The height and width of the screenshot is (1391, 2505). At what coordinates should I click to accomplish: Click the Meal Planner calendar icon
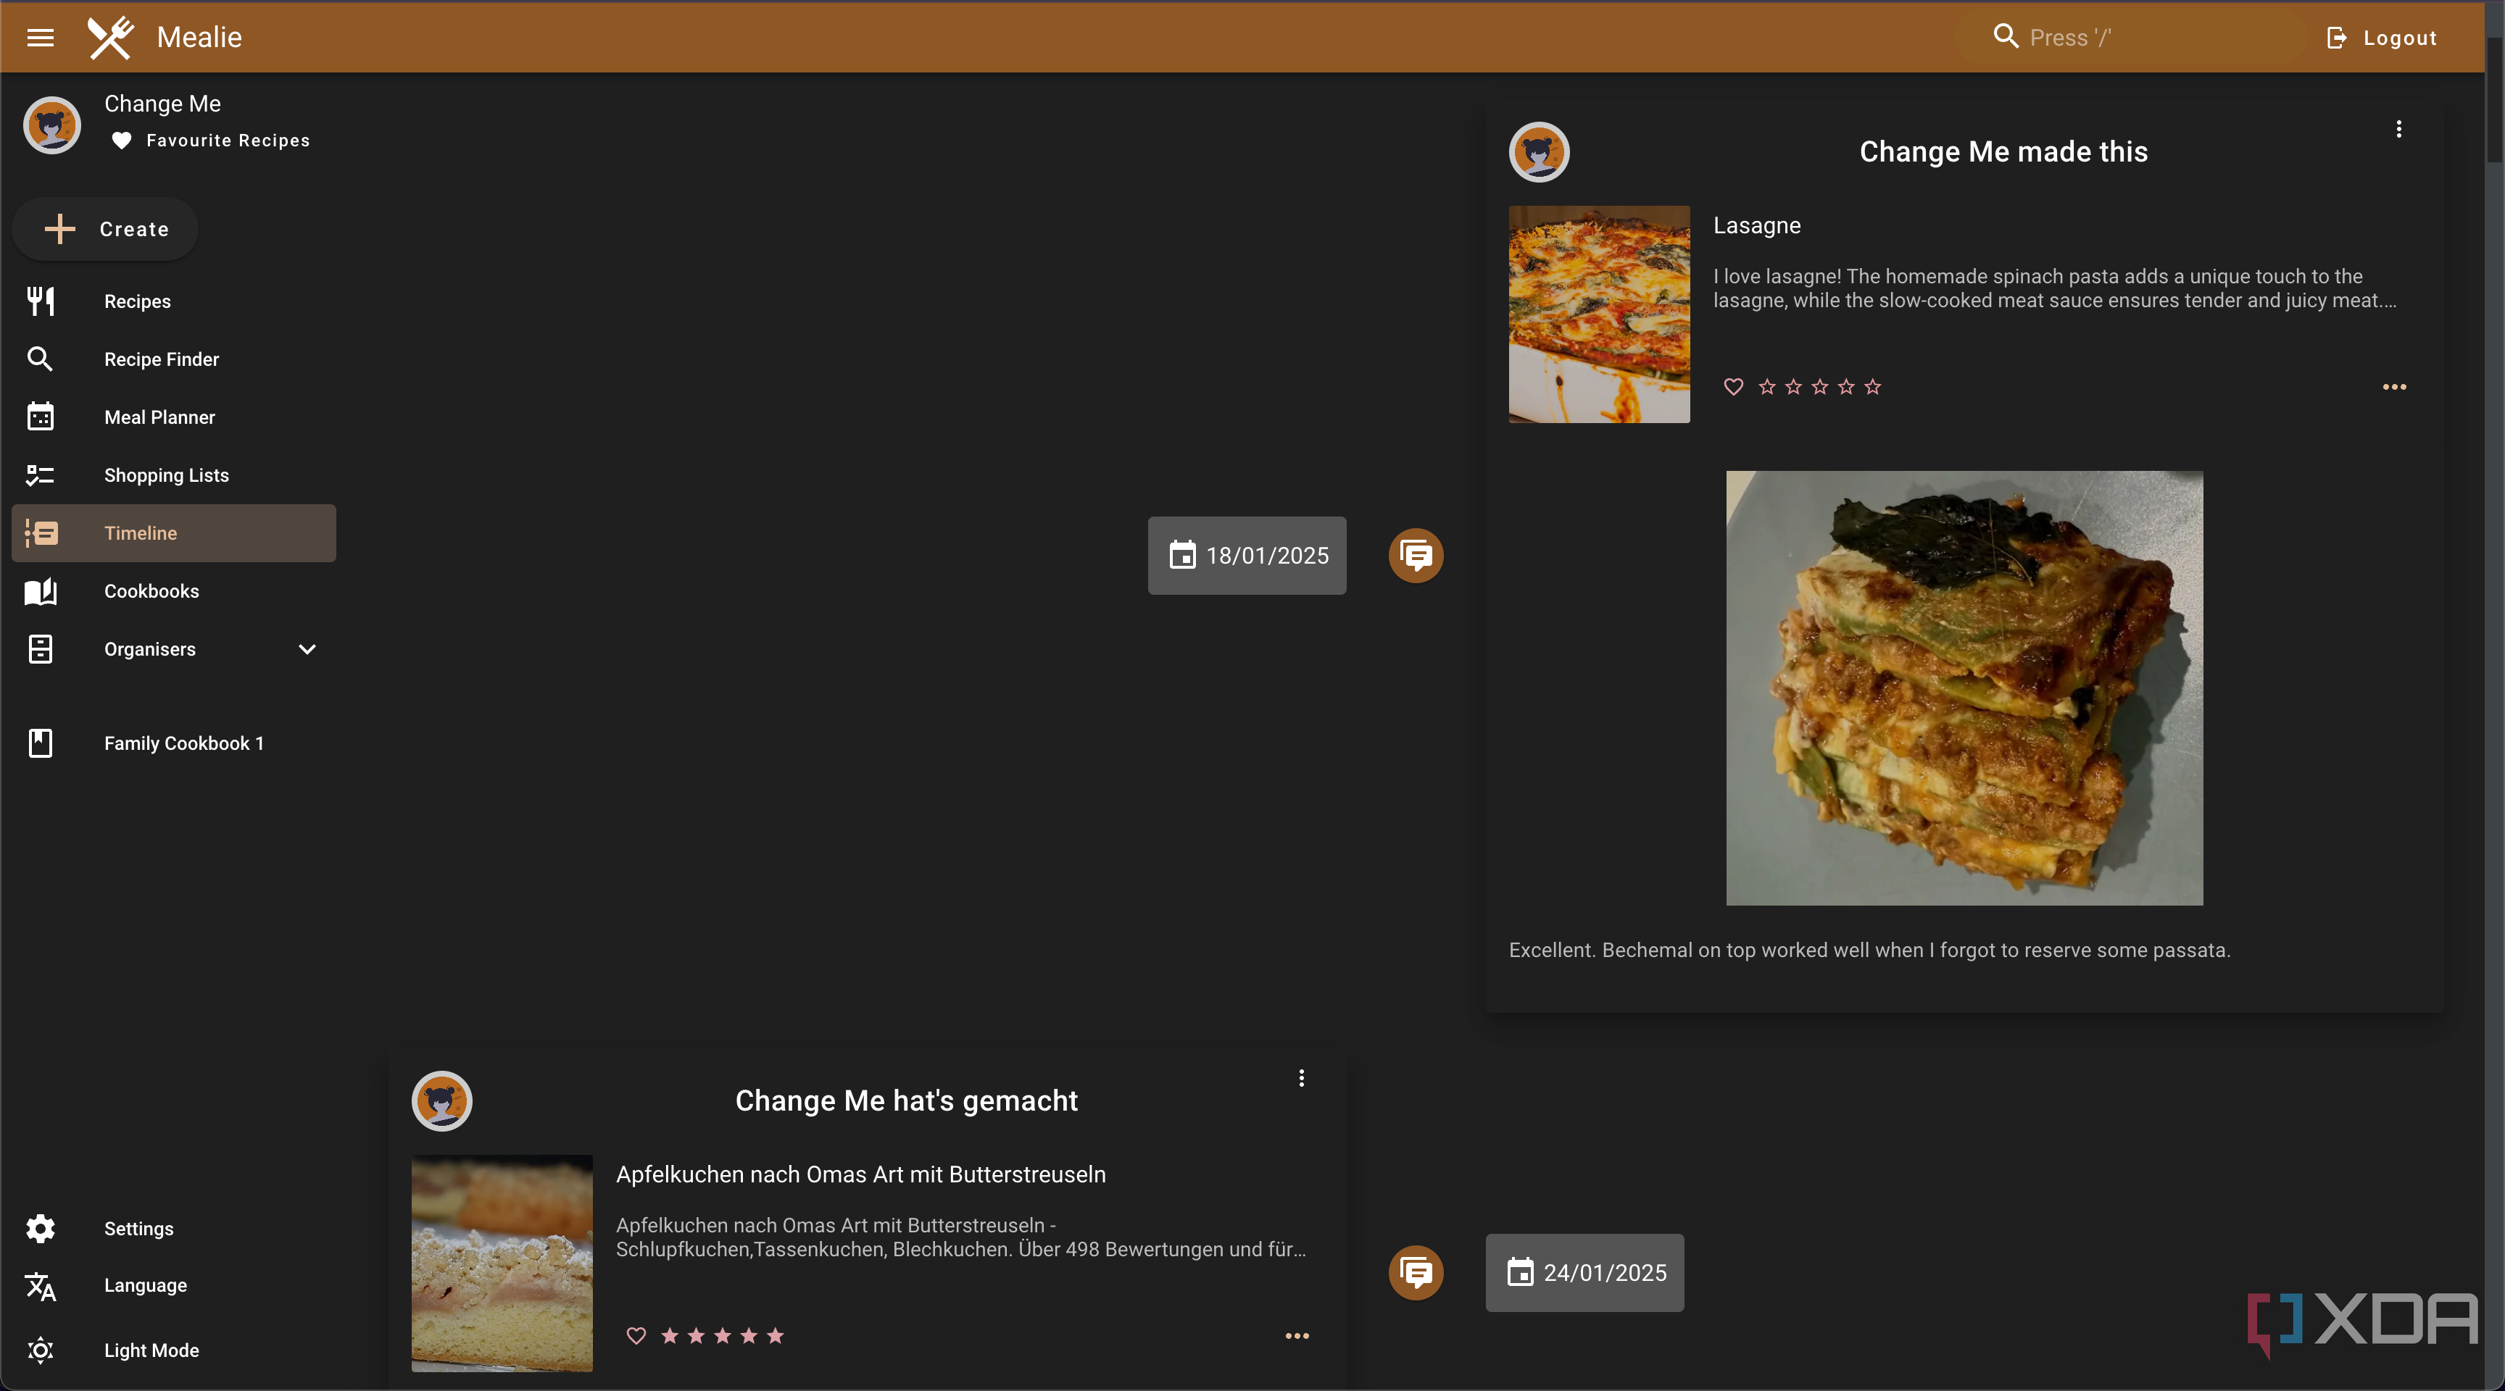40,417
